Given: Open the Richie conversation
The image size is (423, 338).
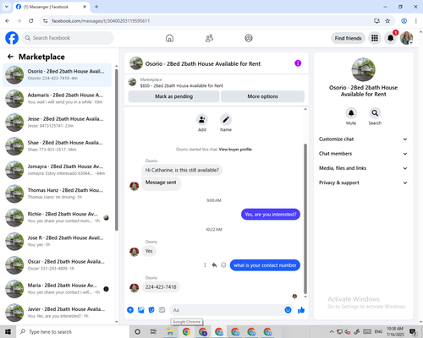Looking at the screenshot, I should pyautogui.click(x=57, y=217).
